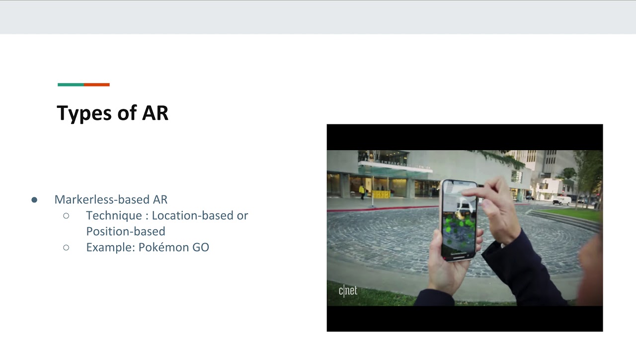The width and height of the screenshot is (636, 358).
Task: Select the 'Markerless-based AR' bullet text
Action: (x=111, y=199)
